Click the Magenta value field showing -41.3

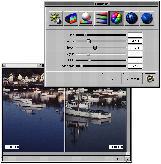[x=135, y=66]
